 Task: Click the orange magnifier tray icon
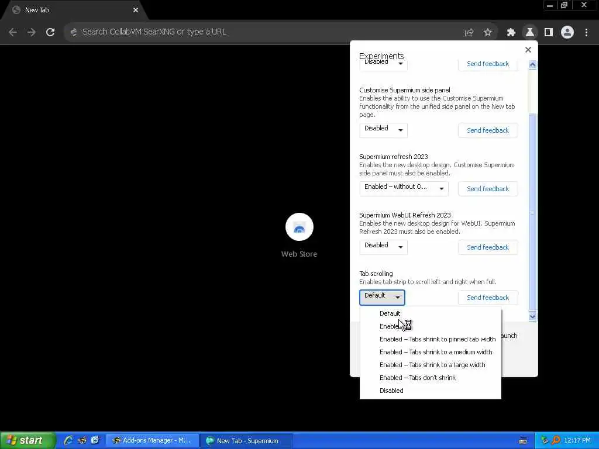tap(556, 441)
